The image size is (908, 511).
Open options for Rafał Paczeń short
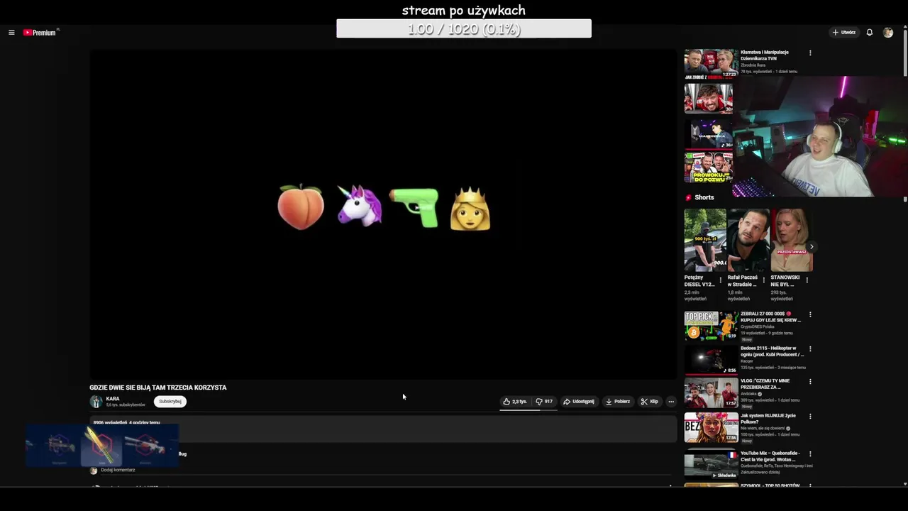pos(764,280)
